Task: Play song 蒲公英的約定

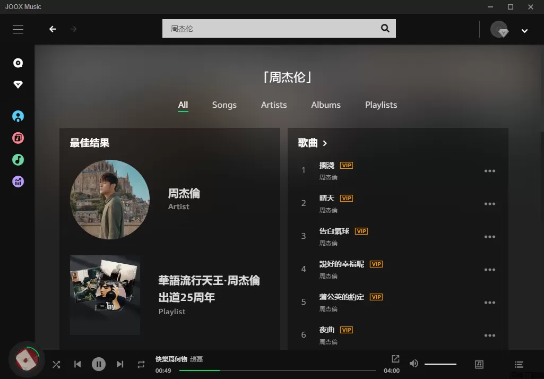Action: point(342,297)
